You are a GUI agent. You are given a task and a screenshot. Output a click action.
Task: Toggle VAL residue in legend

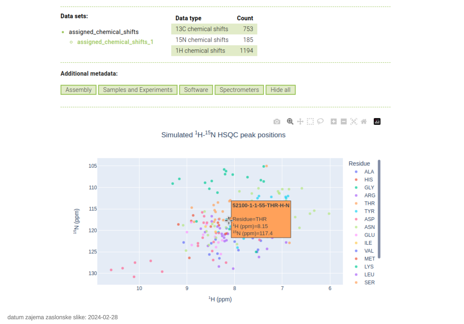[x=365, y=251]
